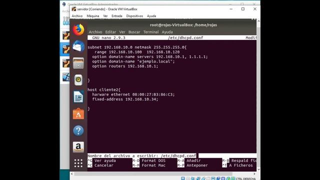Click optical disc status bar icon

(188, 178)
